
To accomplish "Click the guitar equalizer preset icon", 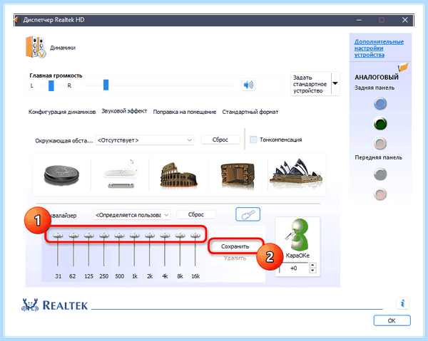I will 248,214.
